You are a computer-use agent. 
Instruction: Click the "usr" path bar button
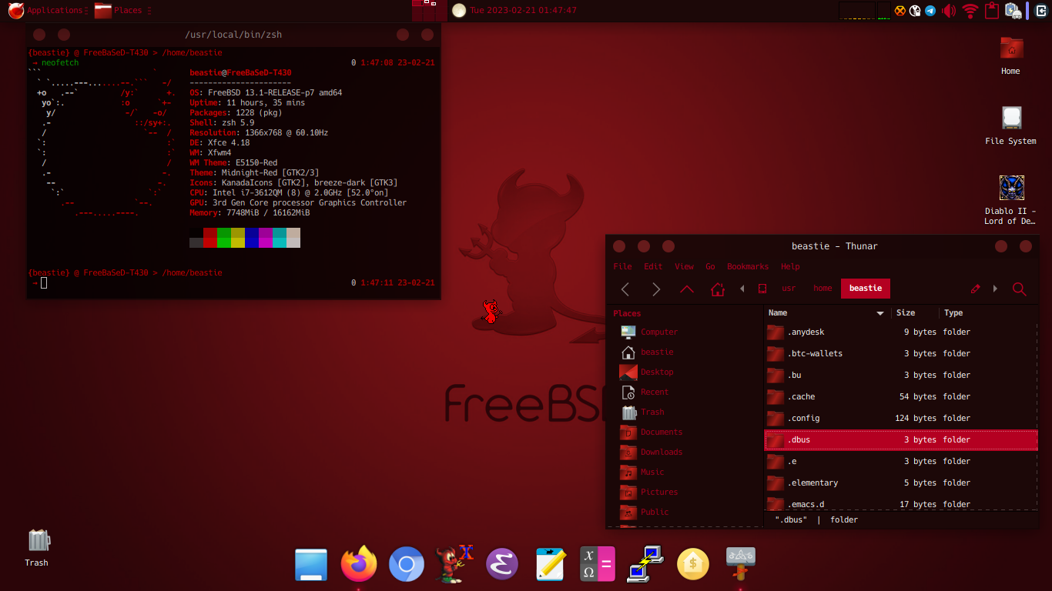(789, 289)
